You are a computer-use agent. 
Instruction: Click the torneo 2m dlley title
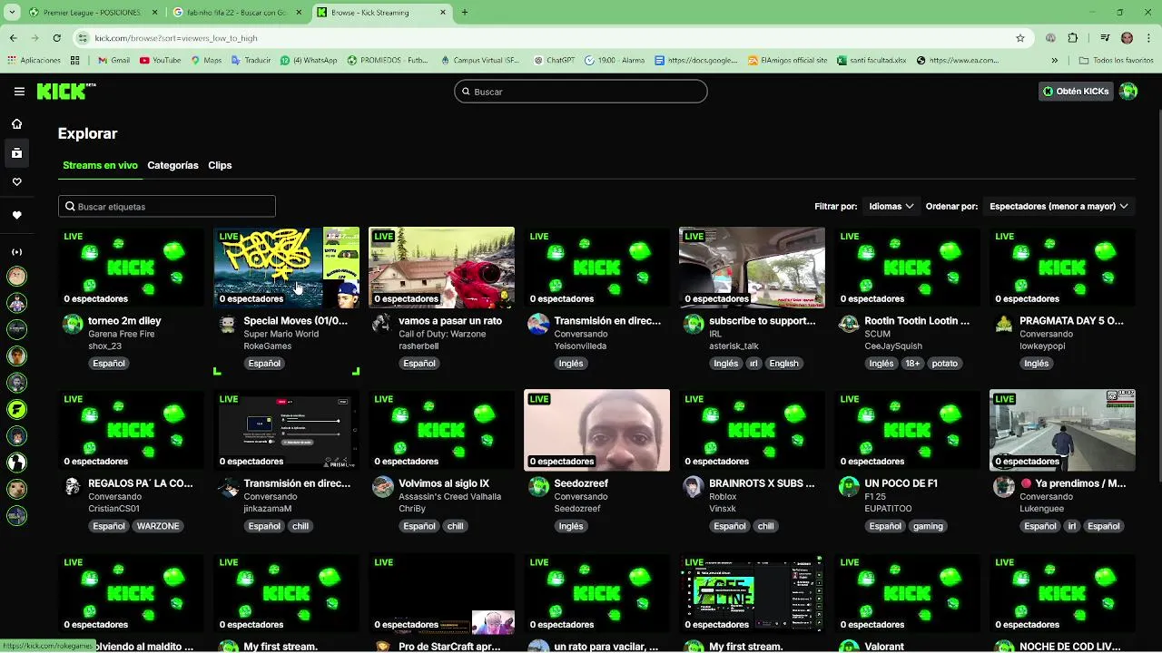(x=124, y=320)
